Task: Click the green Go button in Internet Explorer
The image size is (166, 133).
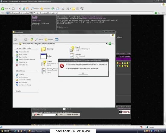Action: tap(157, 13)
